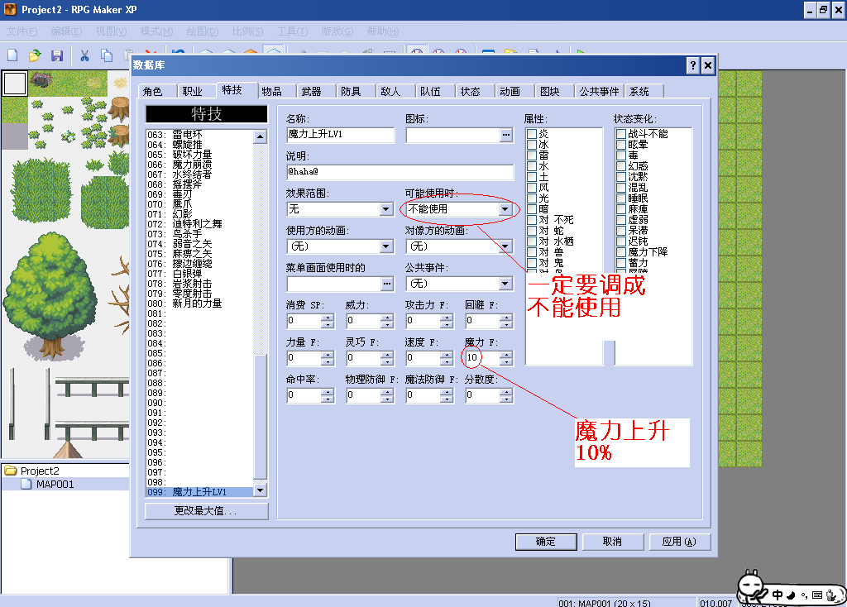This screenshot has width=847, height=607.
Task: Toggle the 睡眠 state checkbox
Action: pos(621,198)
